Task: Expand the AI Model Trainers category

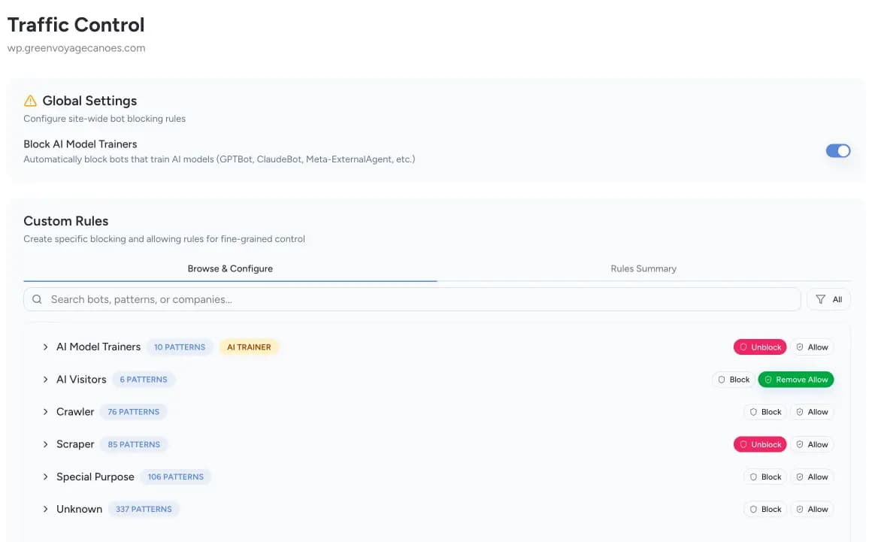Action: pos(44,347)
